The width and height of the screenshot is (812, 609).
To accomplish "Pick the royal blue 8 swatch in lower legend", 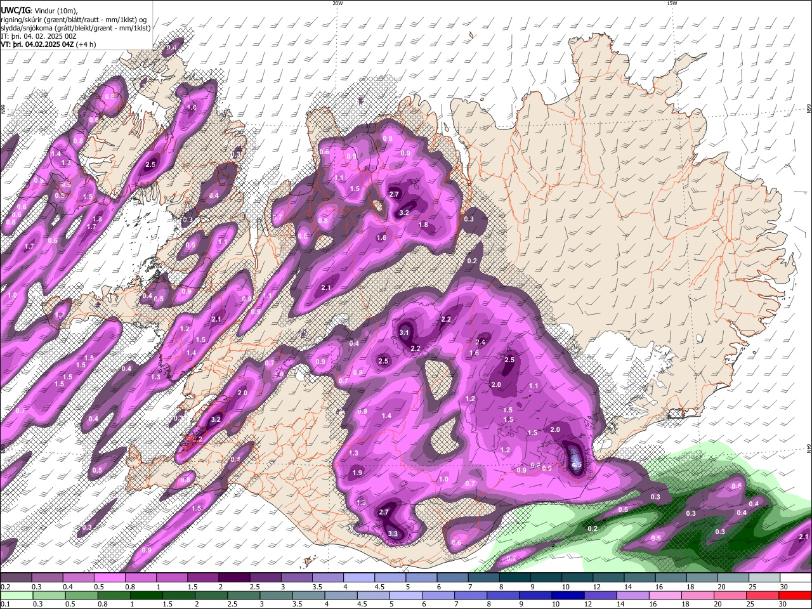I will pyautogui.click(x=504, y=595).
